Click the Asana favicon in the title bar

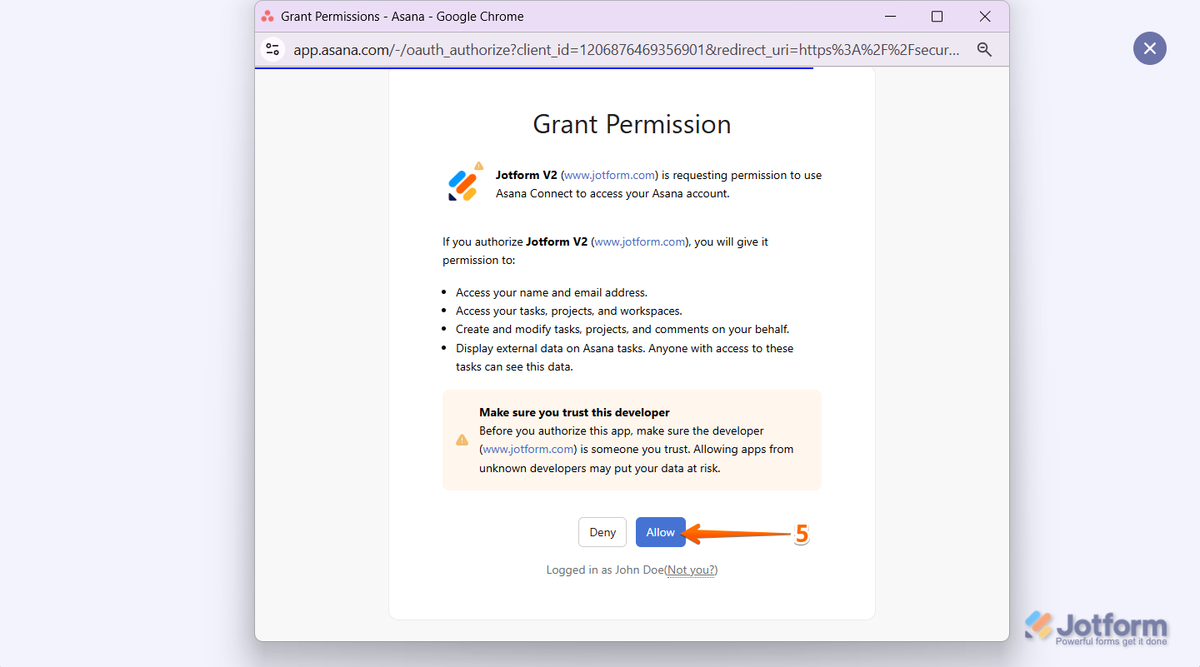[x=267, y=16]
